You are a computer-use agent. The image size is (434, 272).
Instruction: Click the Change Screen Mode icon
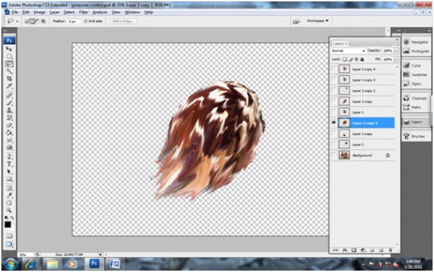9,244
